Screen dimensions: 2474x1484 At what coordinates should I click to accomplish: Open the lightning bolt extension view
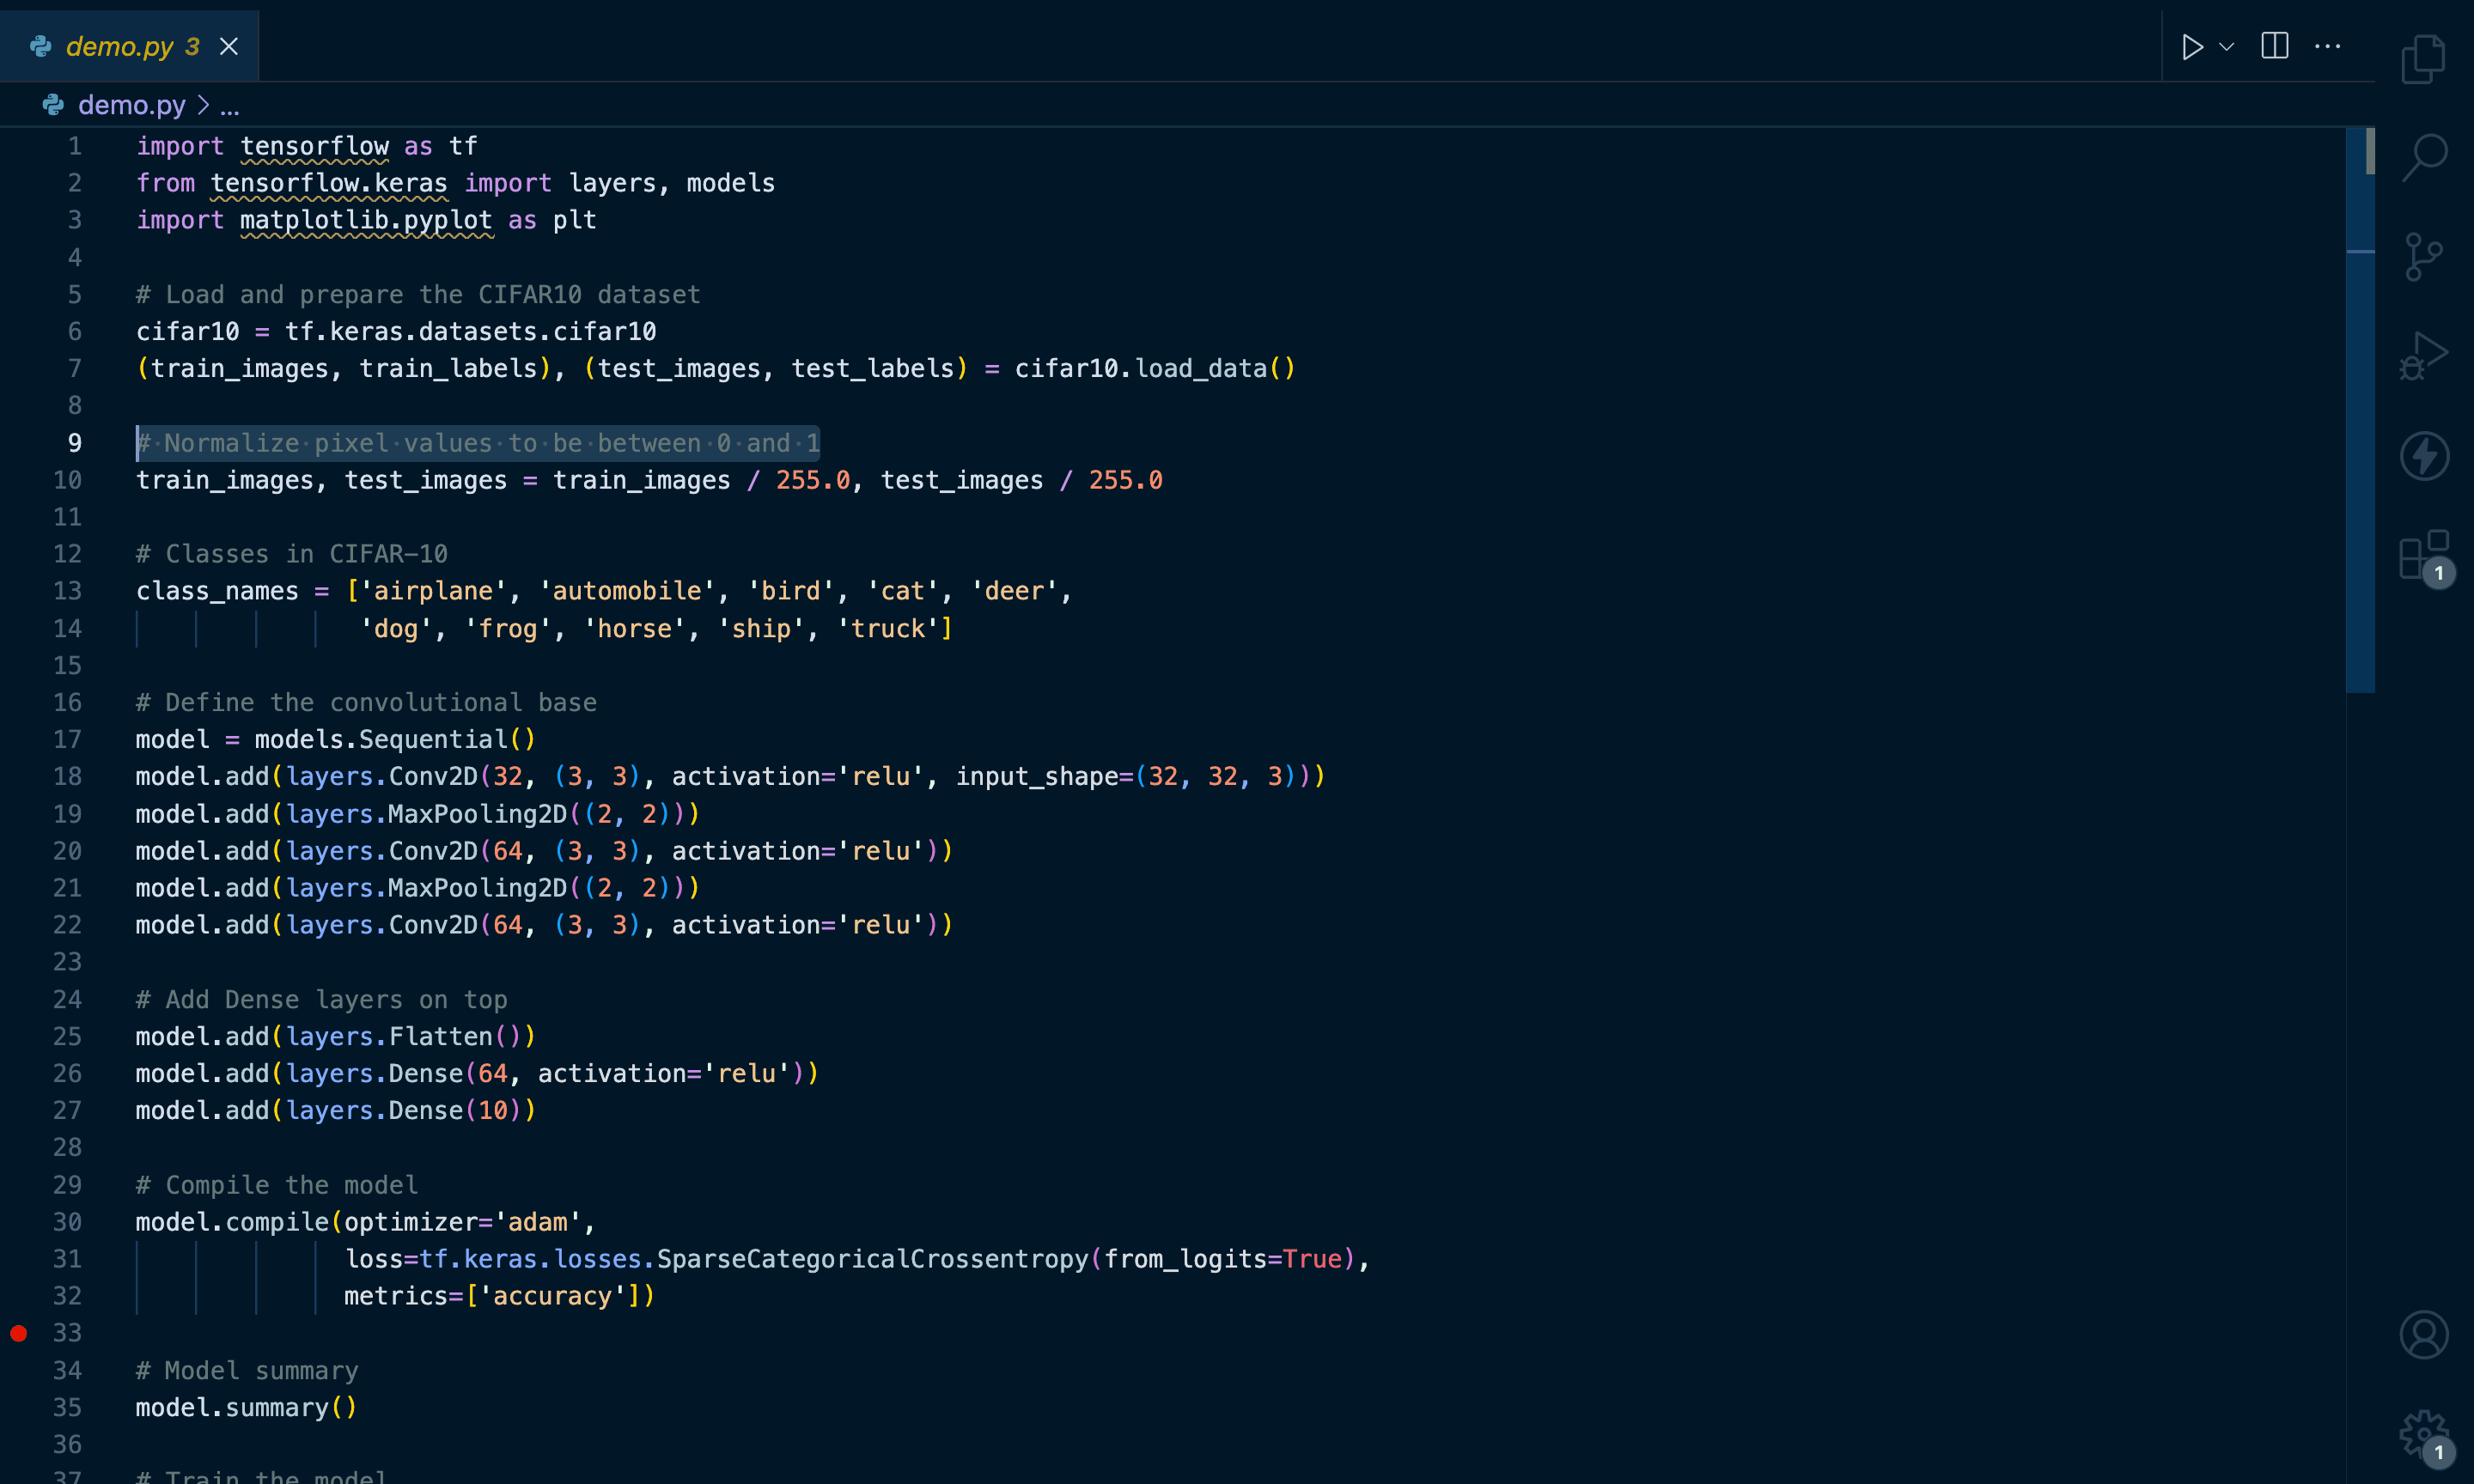2423,456
